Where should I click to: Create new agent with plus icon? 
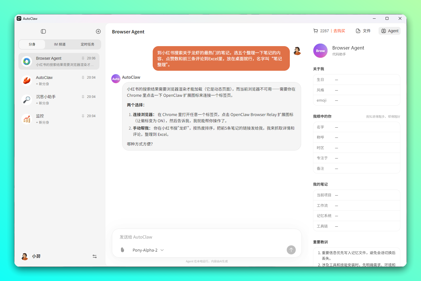98,31
